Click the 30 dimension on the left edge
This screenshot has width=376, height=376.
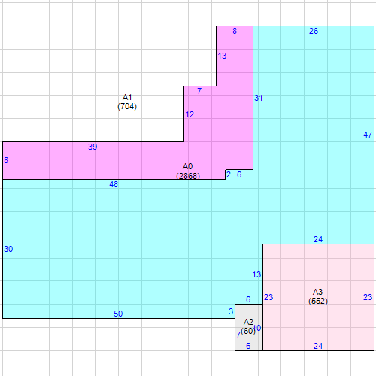tap(8, 249)
